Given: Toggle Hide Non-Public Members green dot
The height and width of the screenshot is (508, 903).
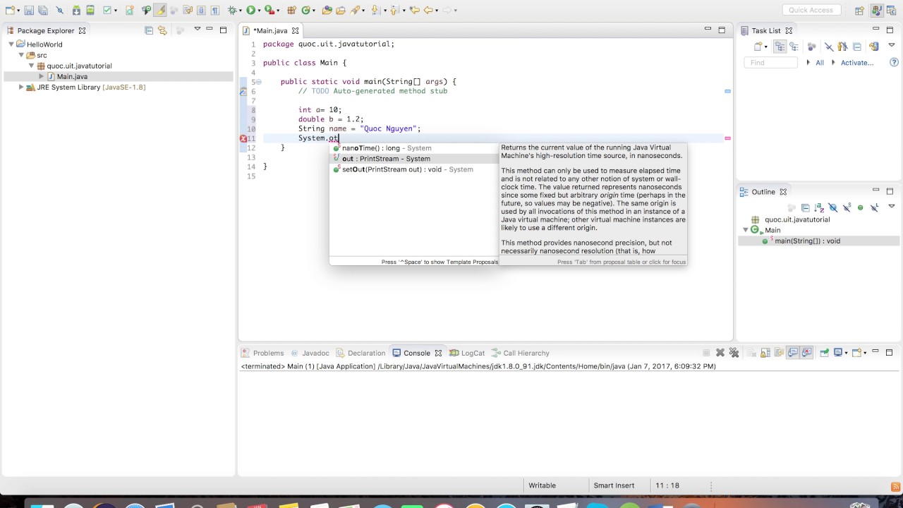Looking at the screenshot, I should click(860, 207).
